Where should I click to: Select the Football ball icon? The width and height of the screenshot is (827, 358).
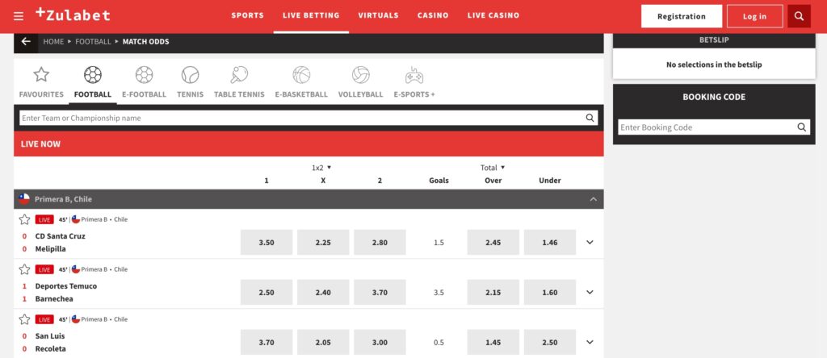[x=93, y=74]
